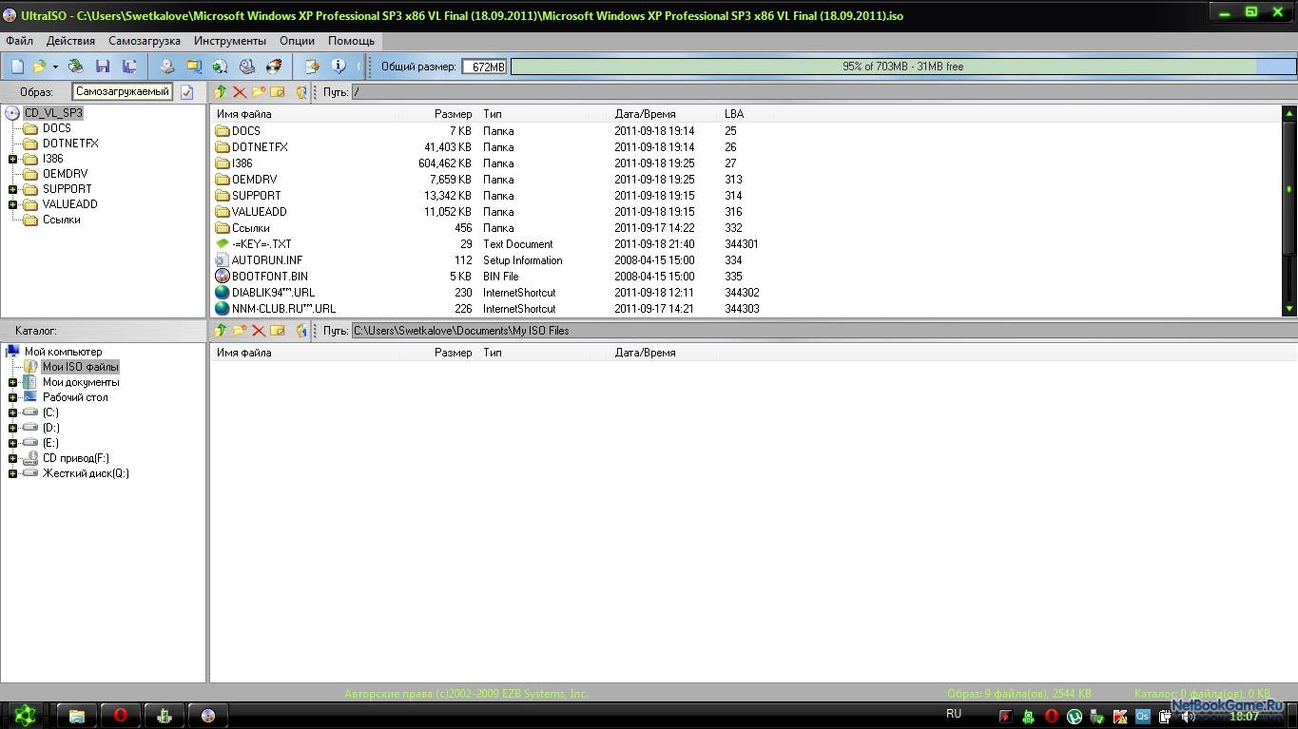
Task: Click the boot properties icon beside Самозагружаемый
Action: (187, 92)
